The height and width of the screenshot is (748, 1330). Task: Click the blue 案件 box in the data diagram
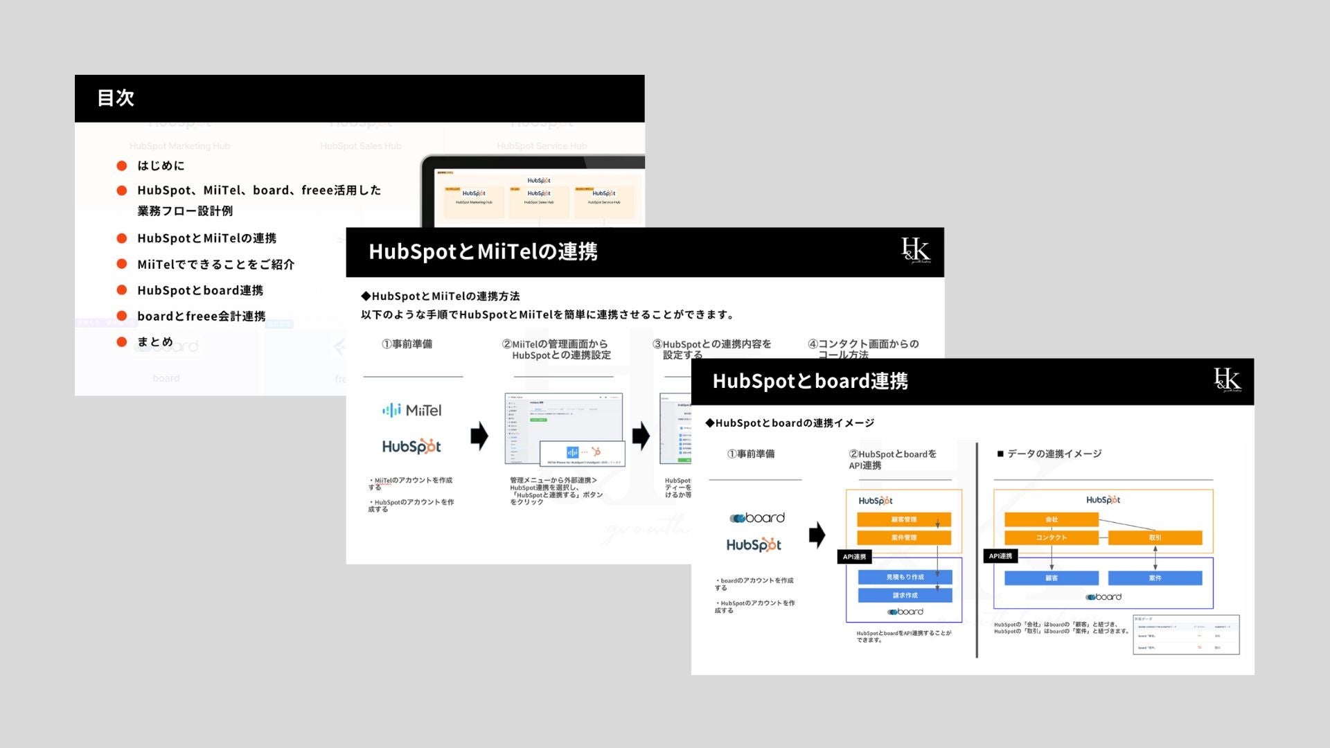[1155, 578]
